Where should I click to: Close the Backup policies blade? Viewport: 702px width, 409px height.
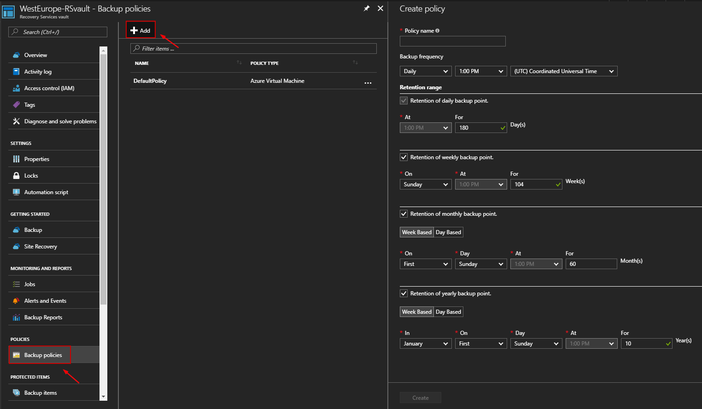[x=380, y=8]
